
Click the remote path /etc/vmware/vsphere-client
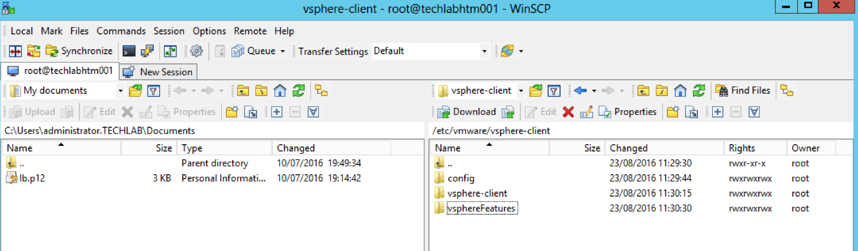(x=491, y=131)
